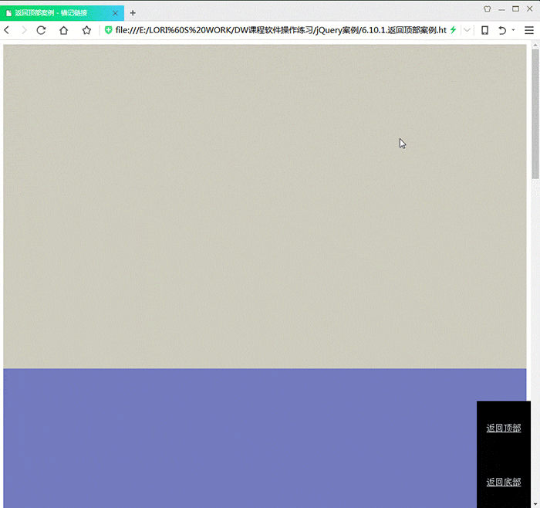Click the browser back arrow
The width and height of the screenshot is (540, 508).
point(7,30)
